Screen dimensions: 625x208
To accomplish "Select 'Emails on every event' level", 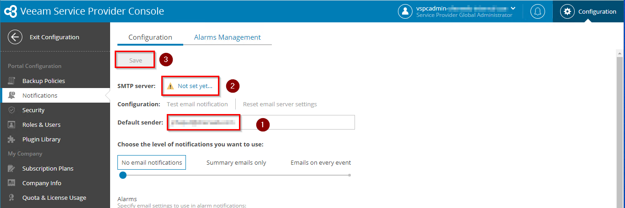I will coord(321,162).
